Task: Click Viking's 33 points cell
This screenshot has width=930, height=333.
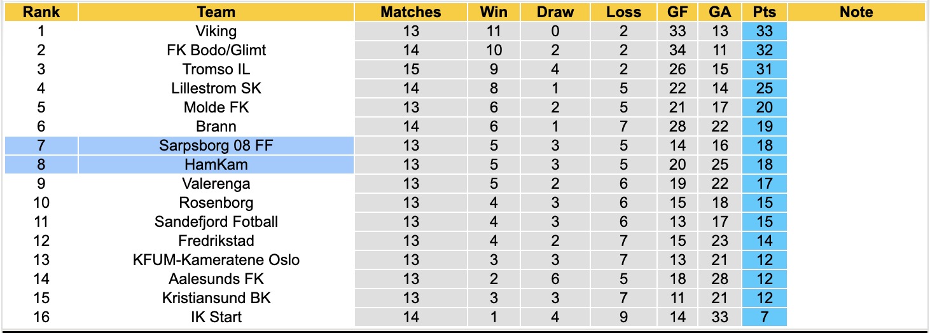Action: [x=765, y=31]
